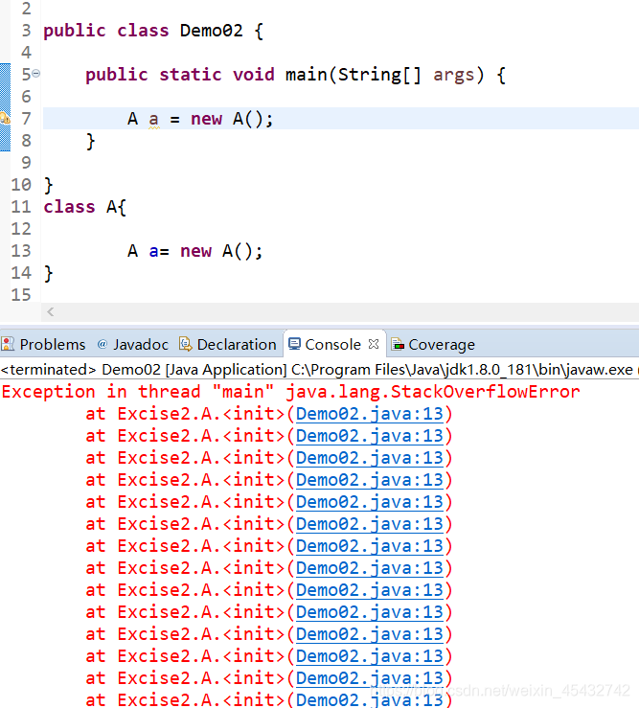Select the Console tab
Screen dimensions: 639x708
pyautogui.click(x=333, y=345)
